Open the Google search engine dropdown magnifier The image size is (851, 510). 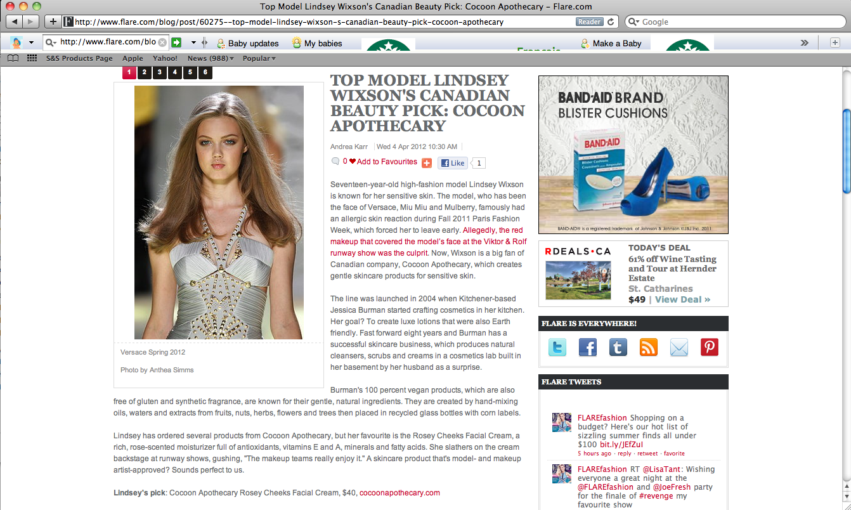pos(634,22)
